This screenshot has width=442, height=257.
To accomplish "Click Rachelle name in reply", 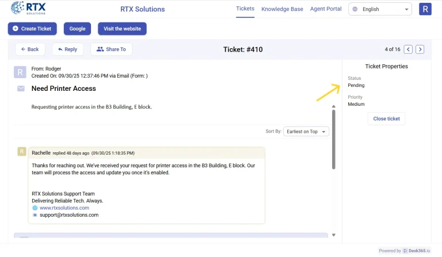I will pos(41,153).
